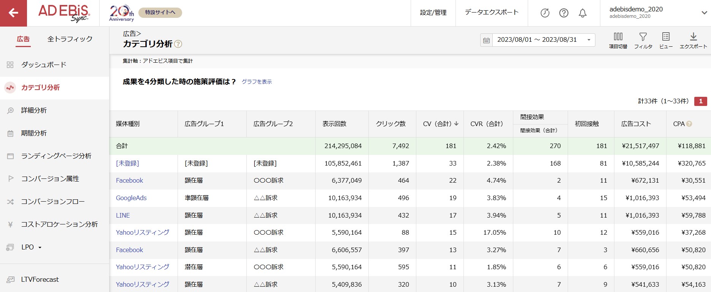Switch to the 広告 tab
Image resolution: width=711 pixels, height=292 pixels.
(23, 39)
